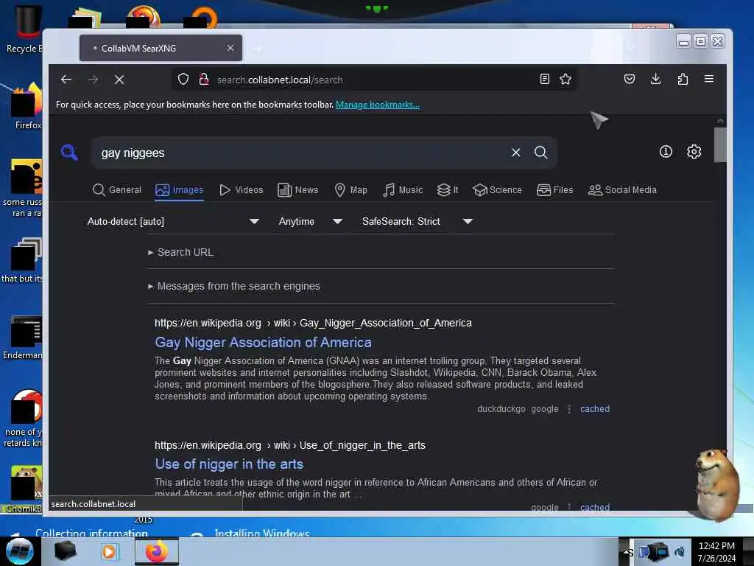Select the Enderman desktop icon
Image resolution: width=754 pixels, height=566 pixels.
[23, 337]
